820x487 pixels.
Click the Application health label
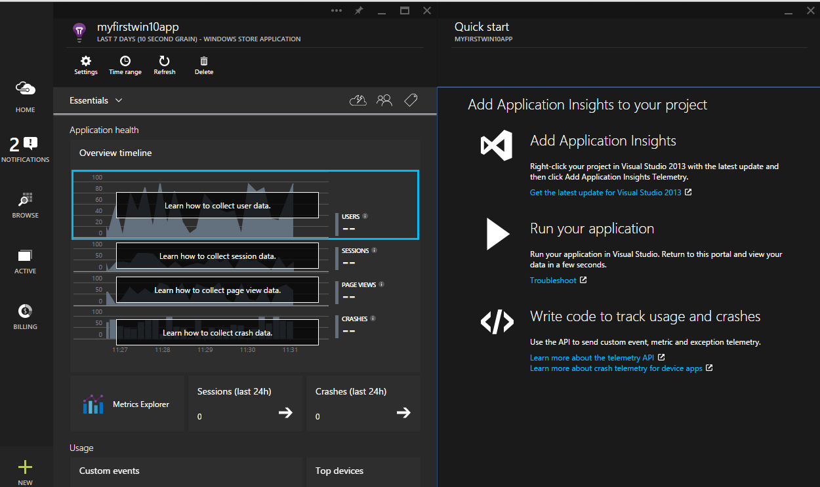(x=104, y=130)
